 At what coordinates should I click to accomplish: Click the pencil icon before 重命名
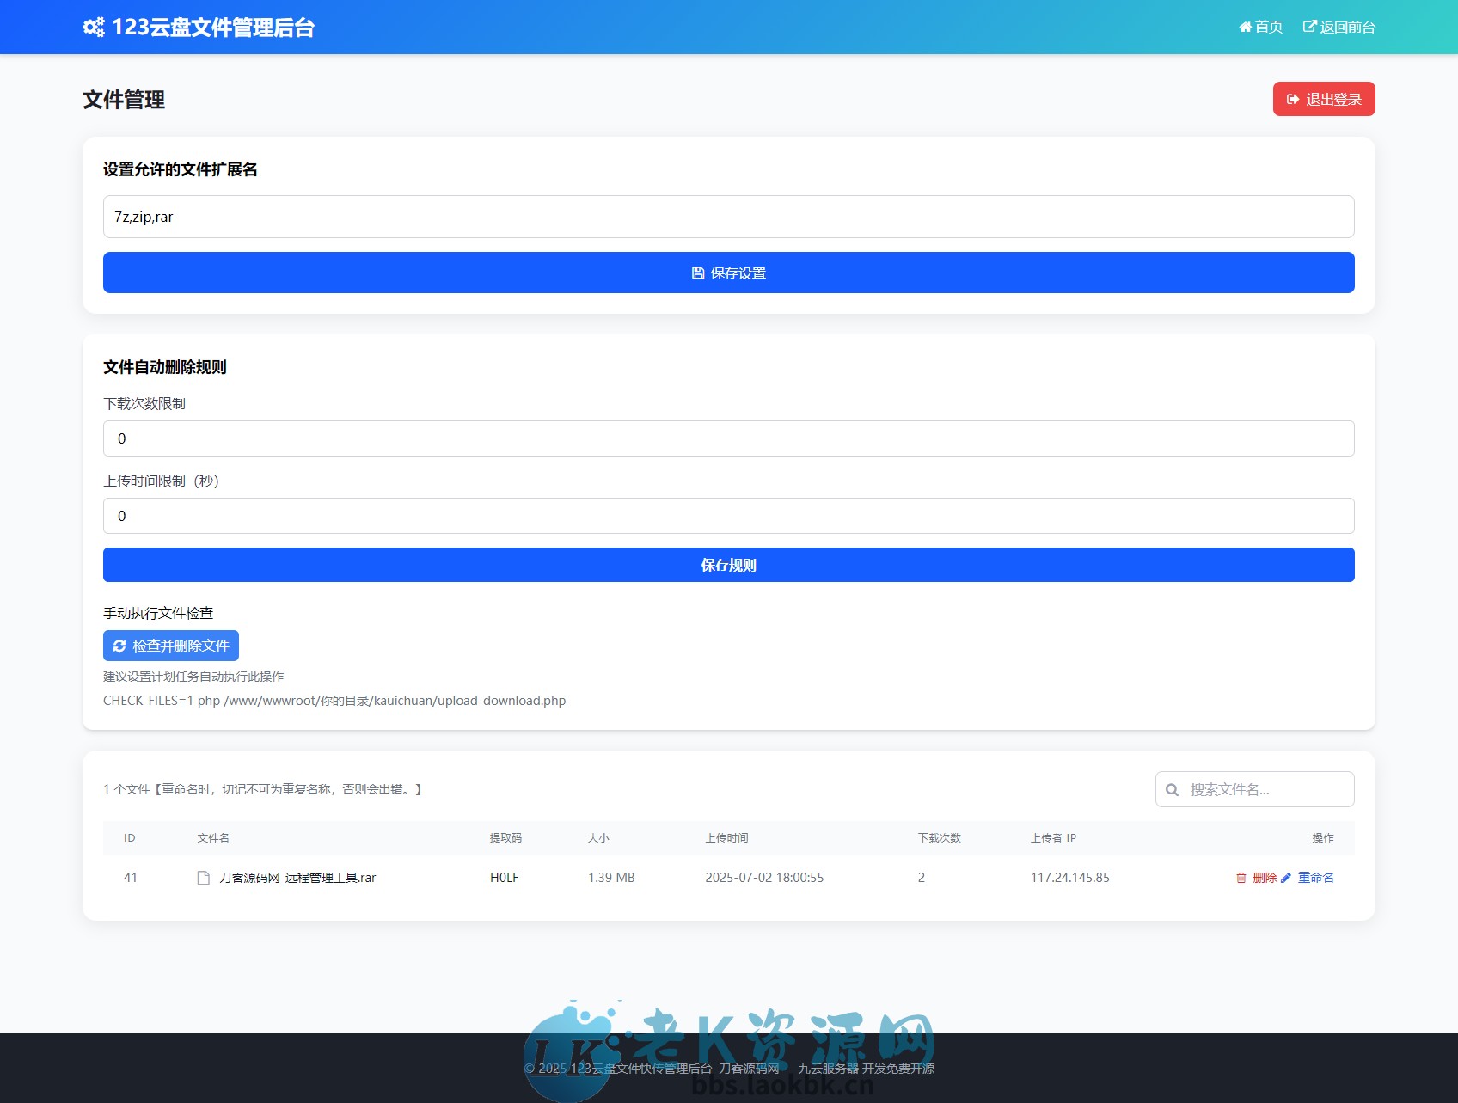[1285, 878]
